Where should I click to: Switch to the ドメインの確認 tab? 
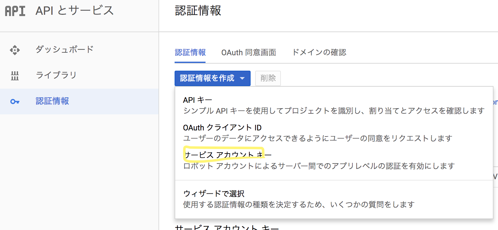[x=319, y=53]
